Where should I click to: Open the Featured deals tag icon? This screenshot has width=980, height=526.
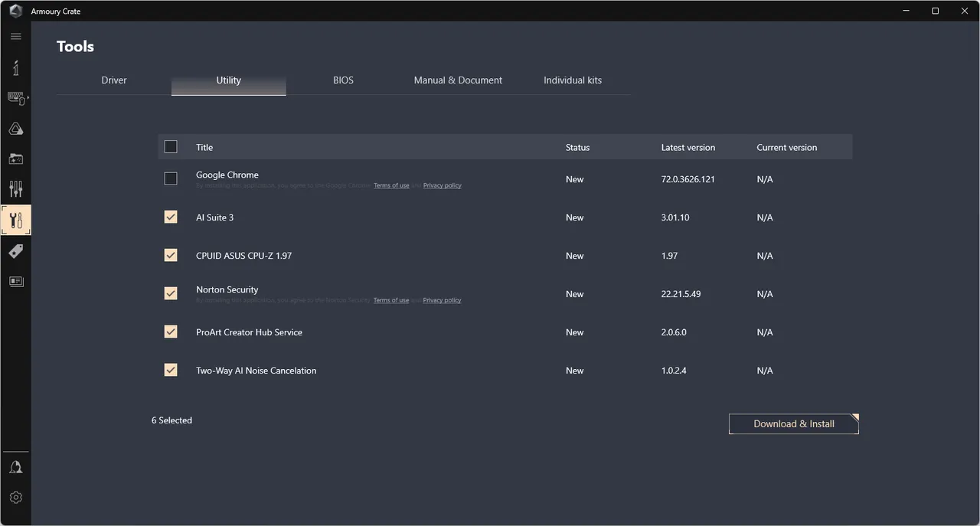[15, 251]
